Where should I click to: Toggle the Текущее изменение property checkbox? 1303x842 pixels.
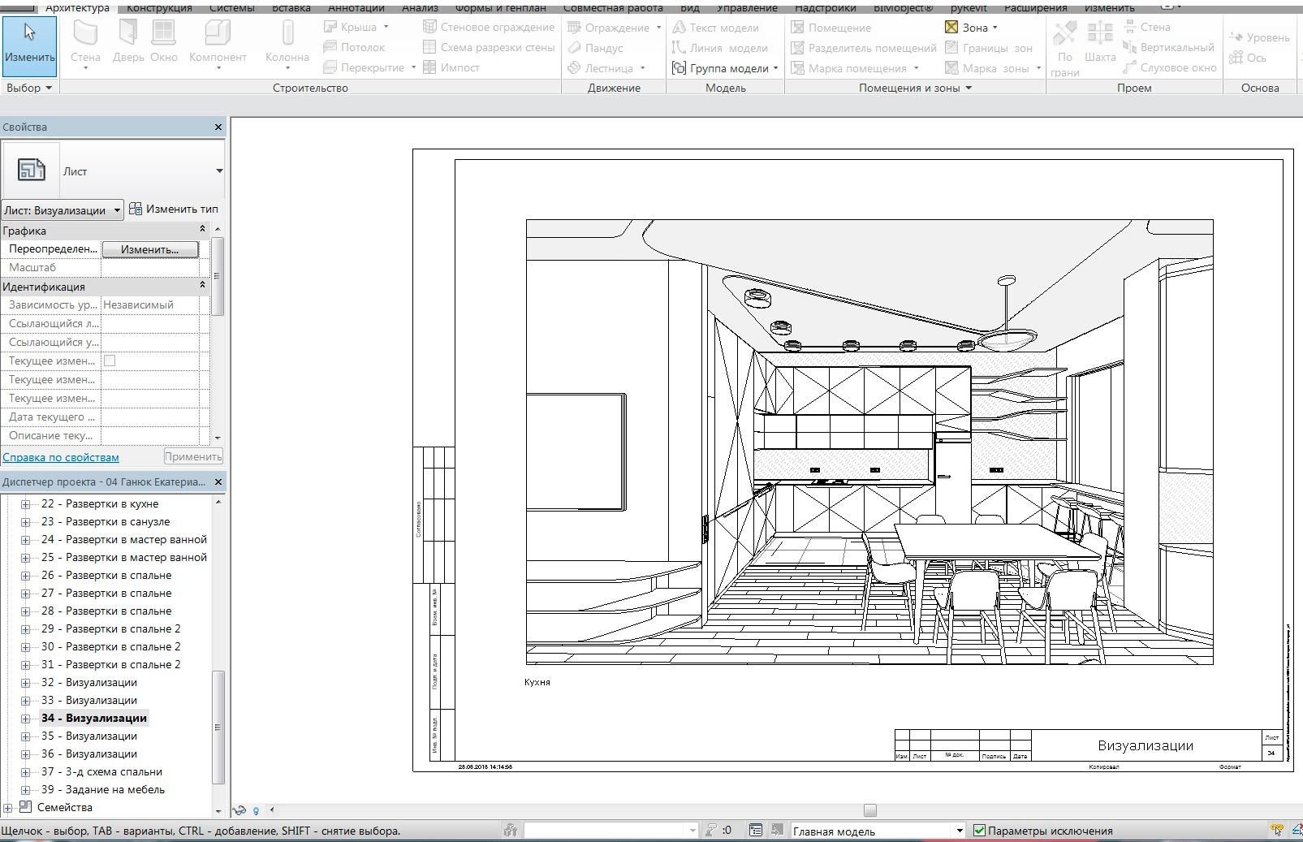click(110, 361)
